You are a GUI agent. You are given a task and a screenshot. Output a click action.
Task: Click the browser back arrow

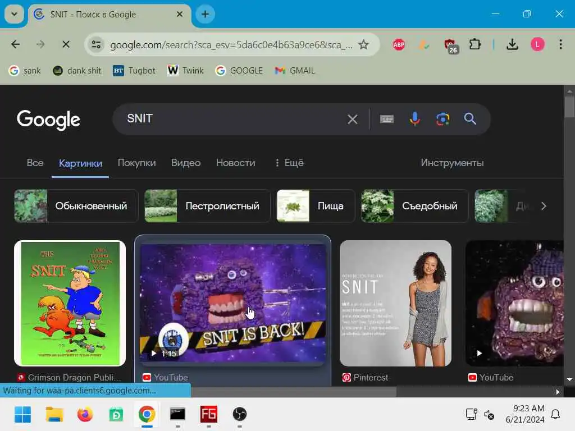pyautogui.click(x=15, y=45)
